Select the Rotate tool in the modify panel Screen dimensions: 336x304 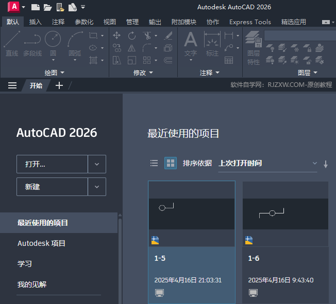pos(132,35)
